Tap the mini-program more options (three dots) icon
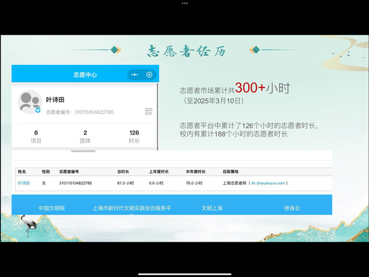This screenshot has height=277, width=369. [135, 75]
